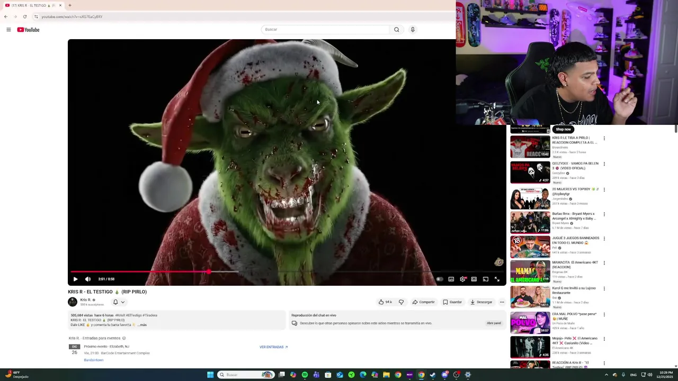Click the #KrisR hashtag in description
The width and height of the screenshot is (678, 381).
(x=120, y=315)
